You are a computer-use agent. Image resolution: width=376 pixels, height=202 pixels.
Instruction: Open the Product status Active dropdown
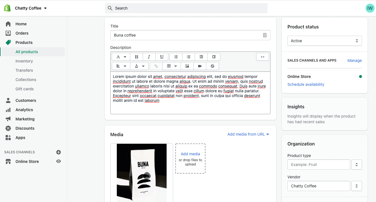[324, 41]
